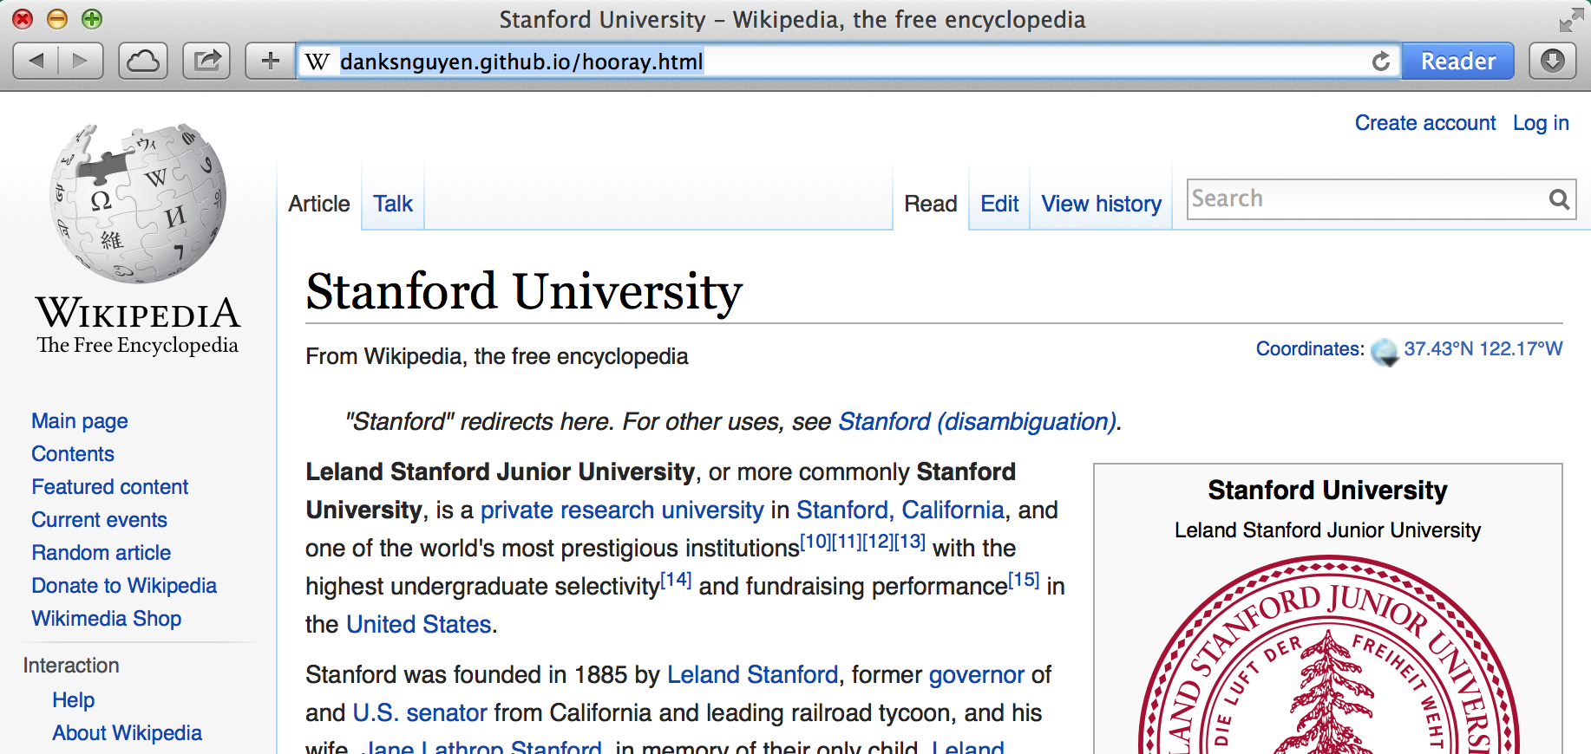Follow the U.S. senator link

(420, 713)
